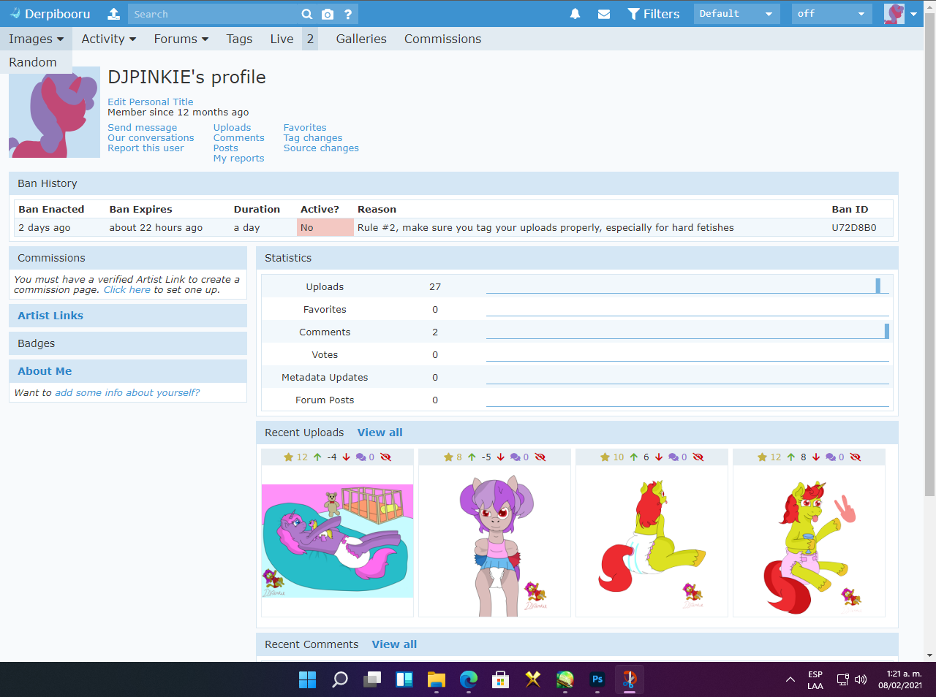Open the Galleries page
This screenshot has width=936, height=697.
pos(361,39)
